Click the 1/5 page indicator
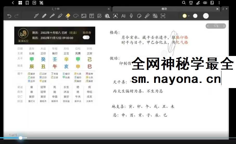 click(216, 26)
